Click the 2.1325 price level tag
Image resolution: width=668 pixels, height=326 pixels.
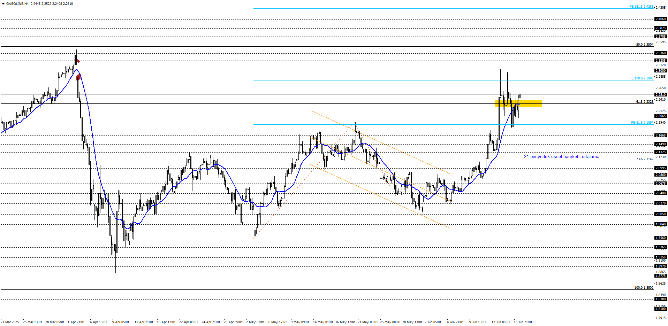661,152
